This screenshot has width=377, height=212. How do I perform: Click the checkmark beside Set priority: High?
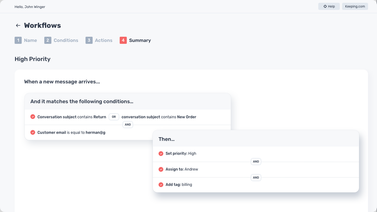[161, 153]
